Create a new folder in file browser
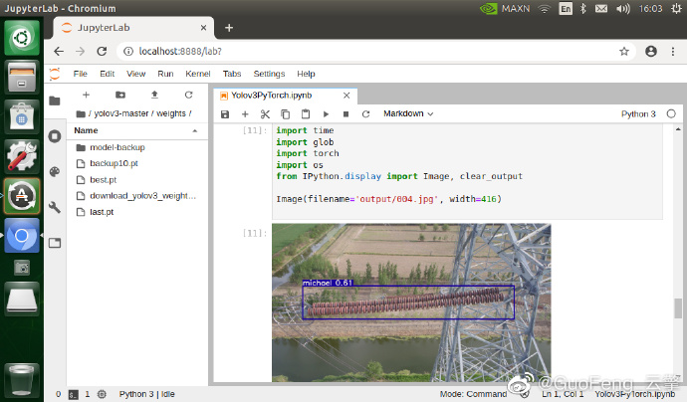This screenshot has width=687, height=402. click(120, 95)
